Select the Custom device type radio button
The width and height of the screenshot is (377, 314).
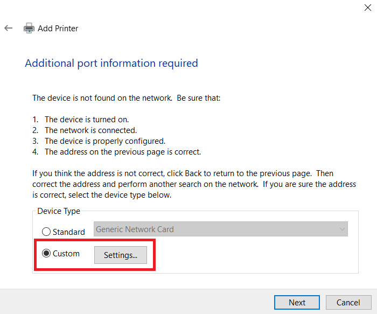tap(46, 254)
